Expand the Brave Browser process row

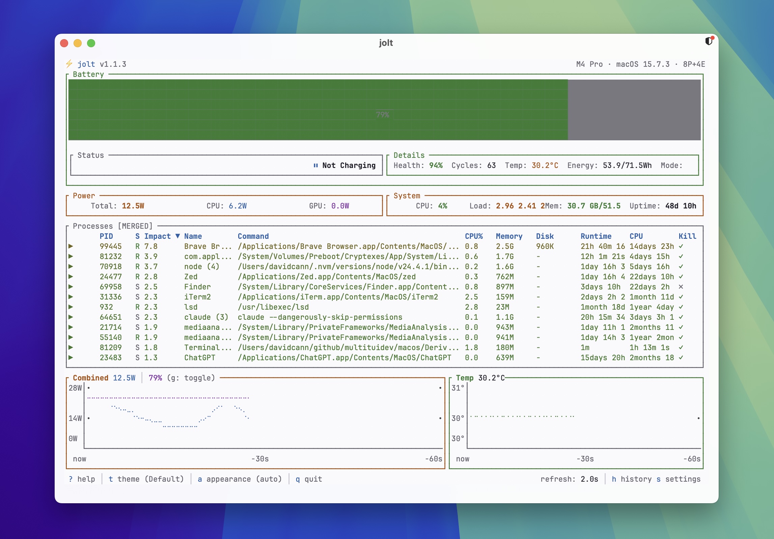(71, 246)
